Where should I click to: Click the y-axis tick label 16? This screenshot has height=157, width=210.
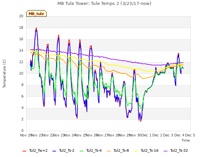tap(21, 39)
